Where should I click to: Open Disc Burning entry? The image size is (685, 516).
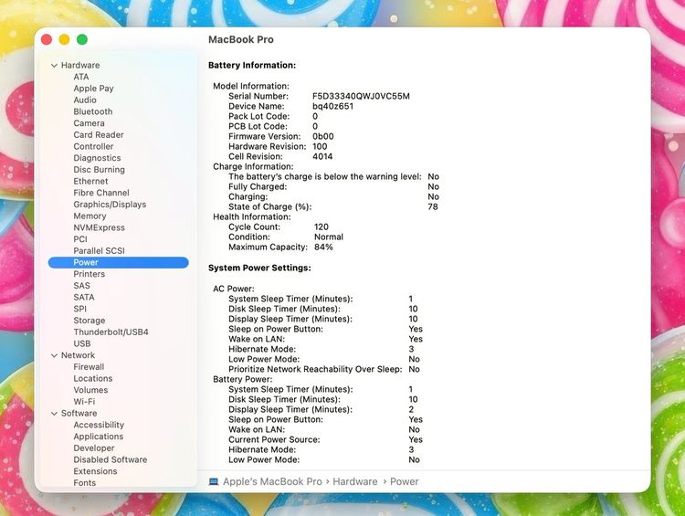point(100,170)
